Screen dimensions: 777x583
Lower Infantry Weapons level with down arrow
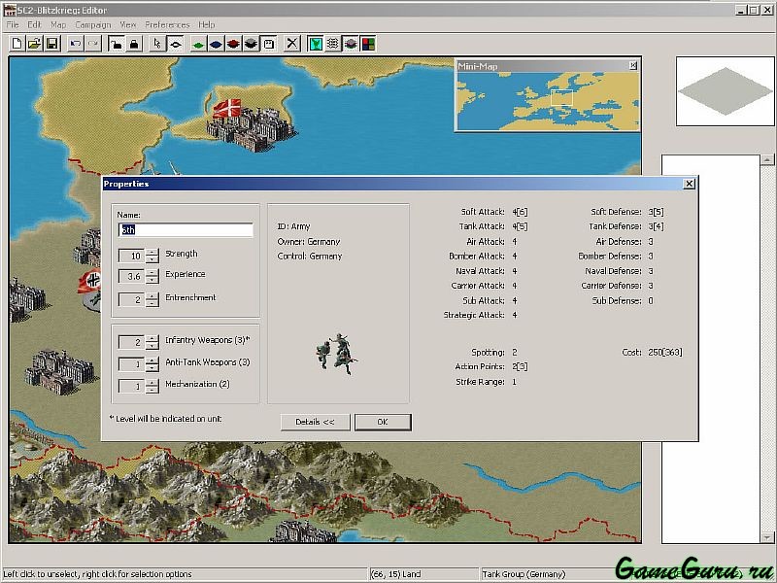click(152, 346)
